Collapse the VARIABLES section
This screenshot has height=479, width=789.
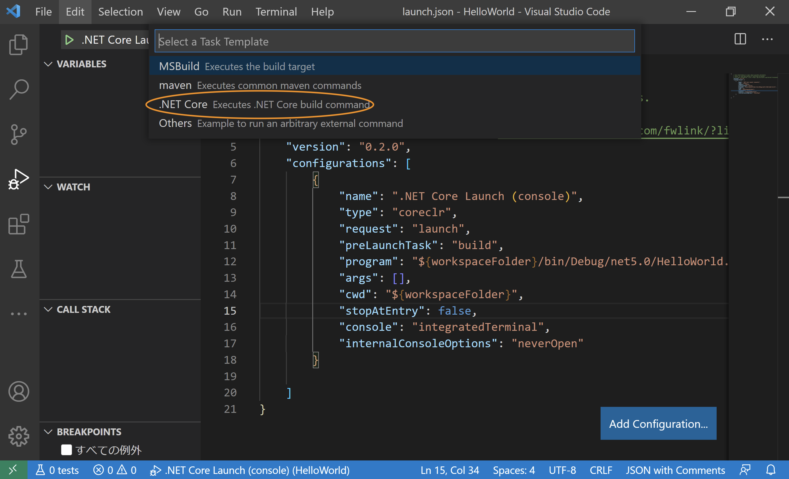pos(48,64)
